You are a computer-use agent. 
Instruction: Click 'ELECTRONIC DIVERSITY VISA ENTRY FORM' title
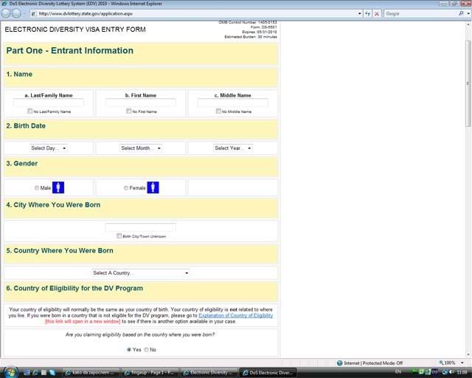click(75, 30)
